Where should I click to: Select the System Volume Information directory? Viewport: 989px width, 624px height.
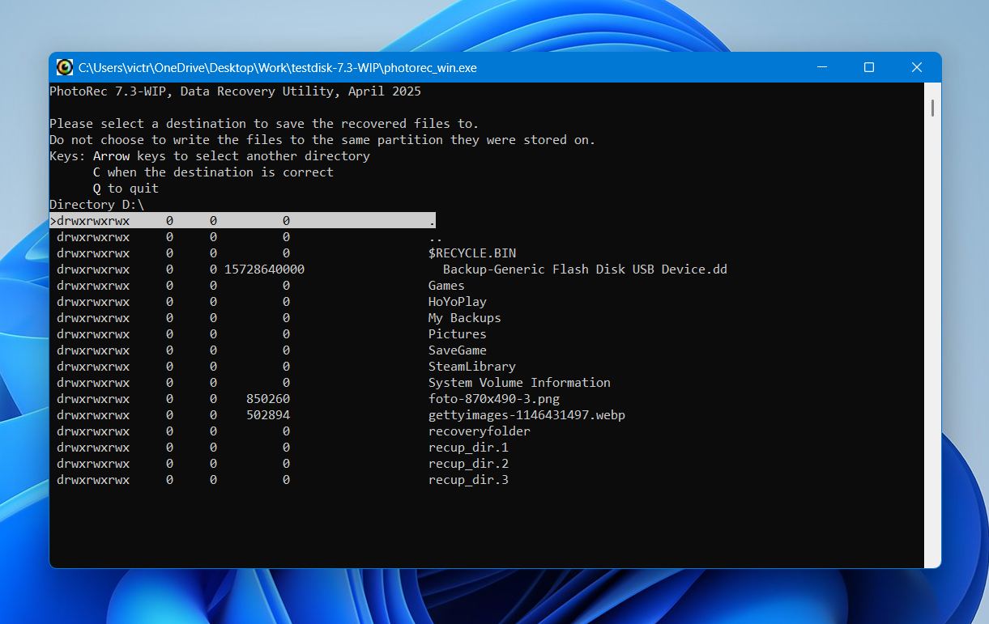coord(519,383)
